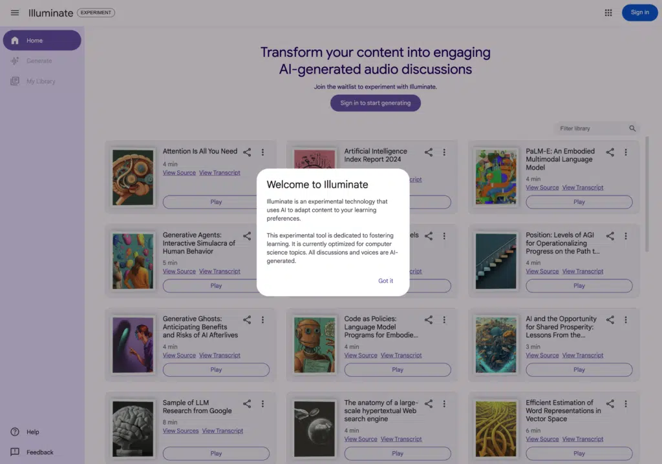Image resolution: width=662 pixels, height=464 pixels.
Task: Share Sample of LLM Research card
Action: point(247,404)
